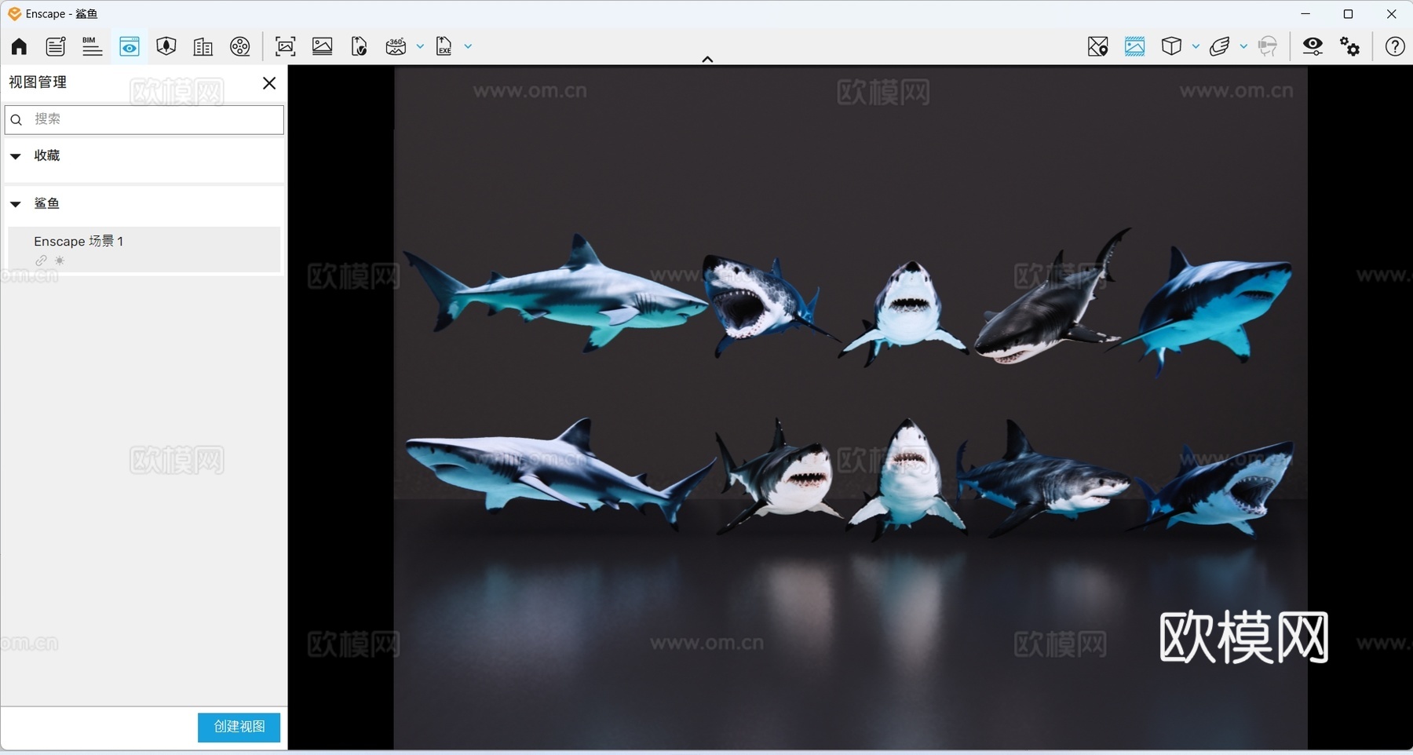Collapse the toolbar with the up chevron
The height and width of the screenshot is (755, 1413).
pos(707,59)
